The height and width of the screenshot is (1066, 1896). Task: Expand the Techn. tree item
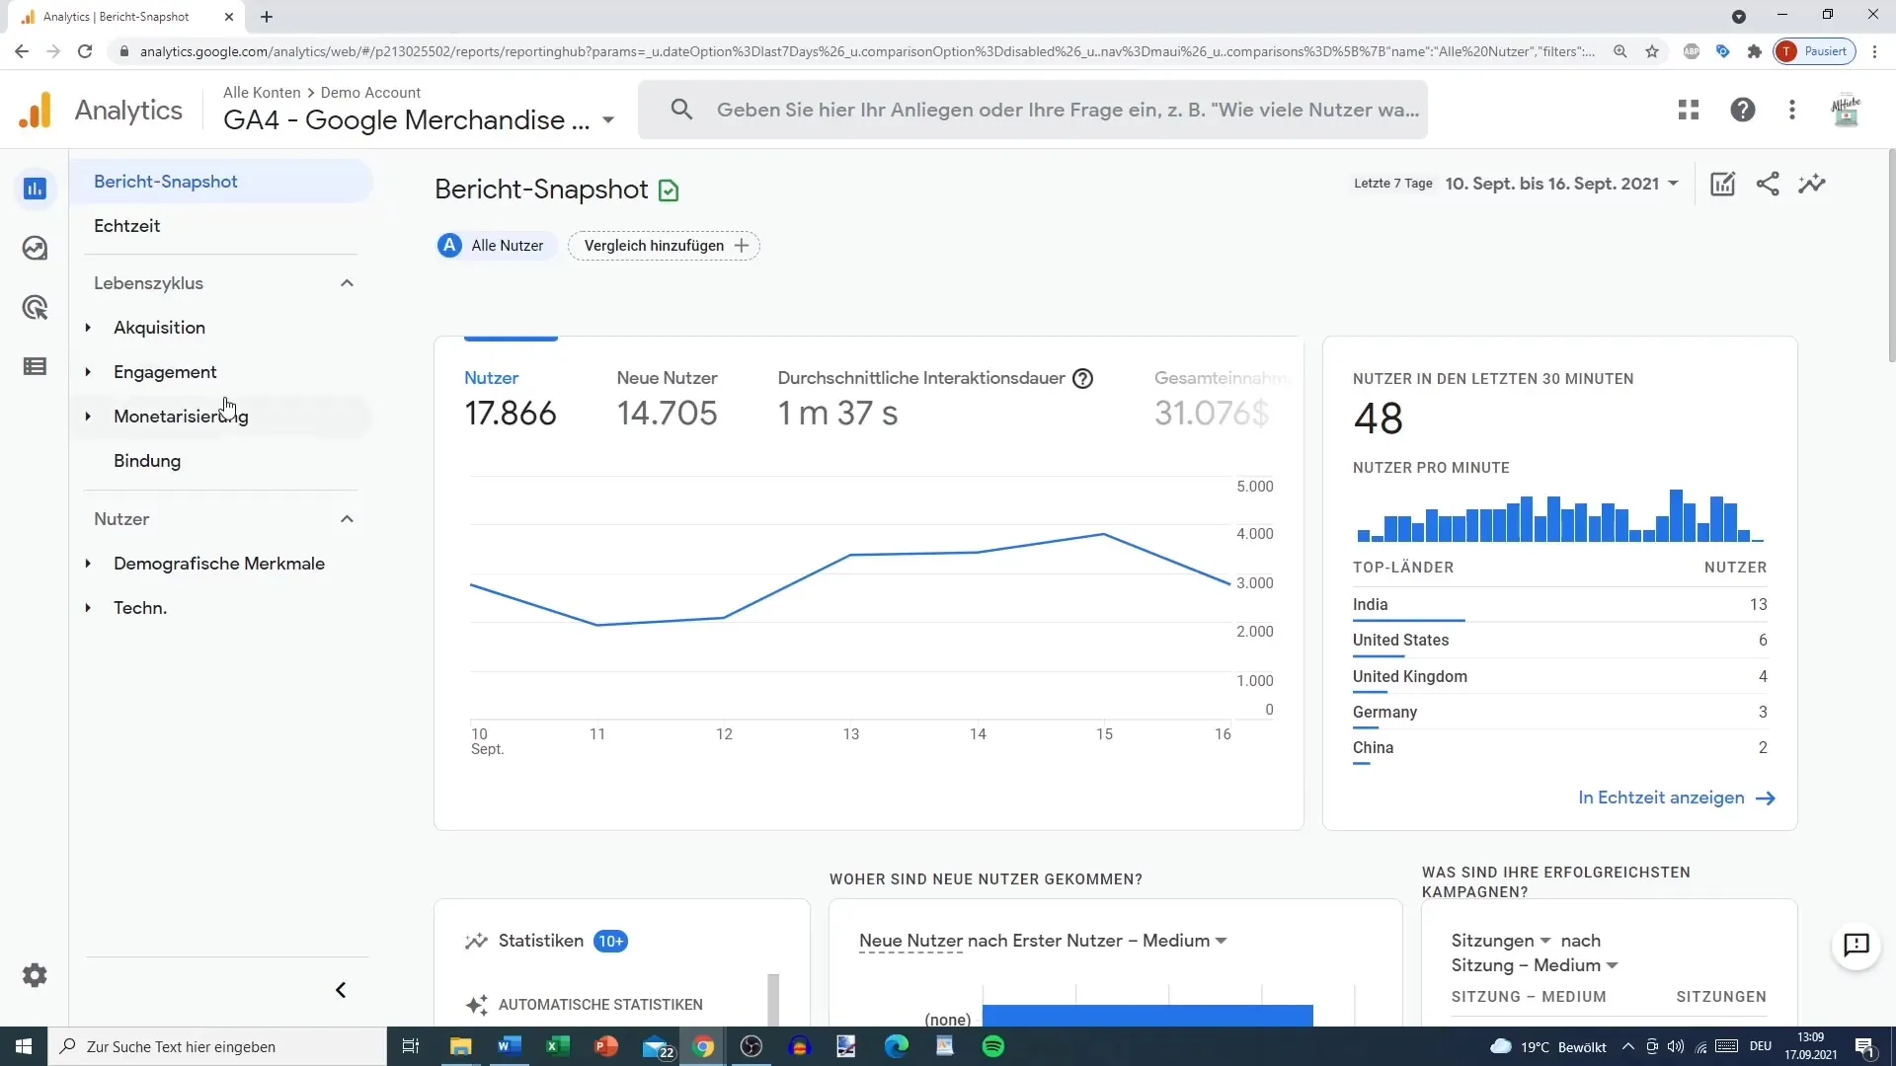88,608
